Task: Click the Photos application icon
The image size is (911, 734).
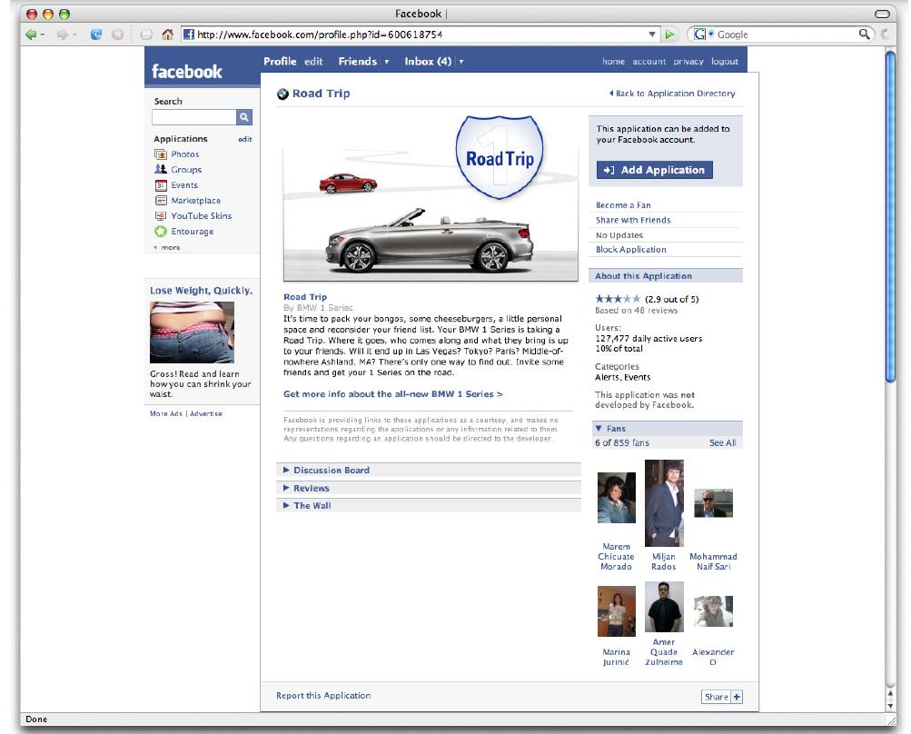Action: 161,154
